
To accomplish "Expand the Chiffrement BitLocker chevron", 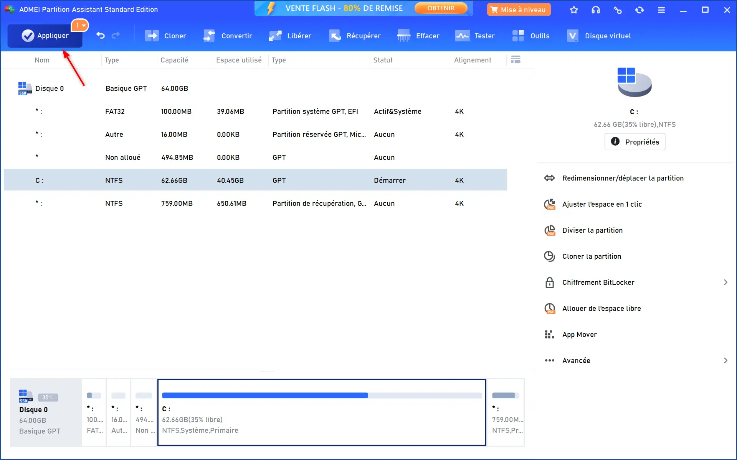I will 725,283.
